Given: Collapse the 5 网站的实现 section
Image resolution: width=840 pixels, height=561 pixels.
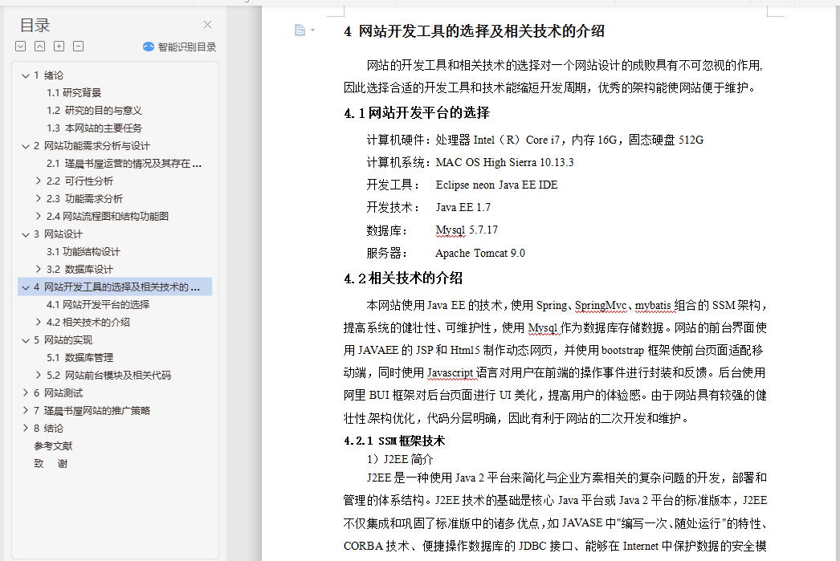Looking at the screenshot, I should tap(25, 340).
